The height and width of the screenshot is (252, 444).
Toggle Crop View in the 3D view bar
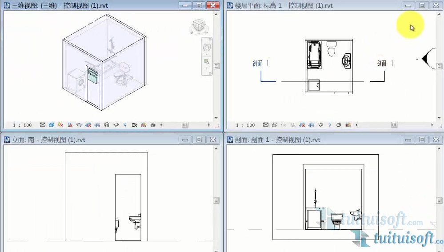coord(88,124)
